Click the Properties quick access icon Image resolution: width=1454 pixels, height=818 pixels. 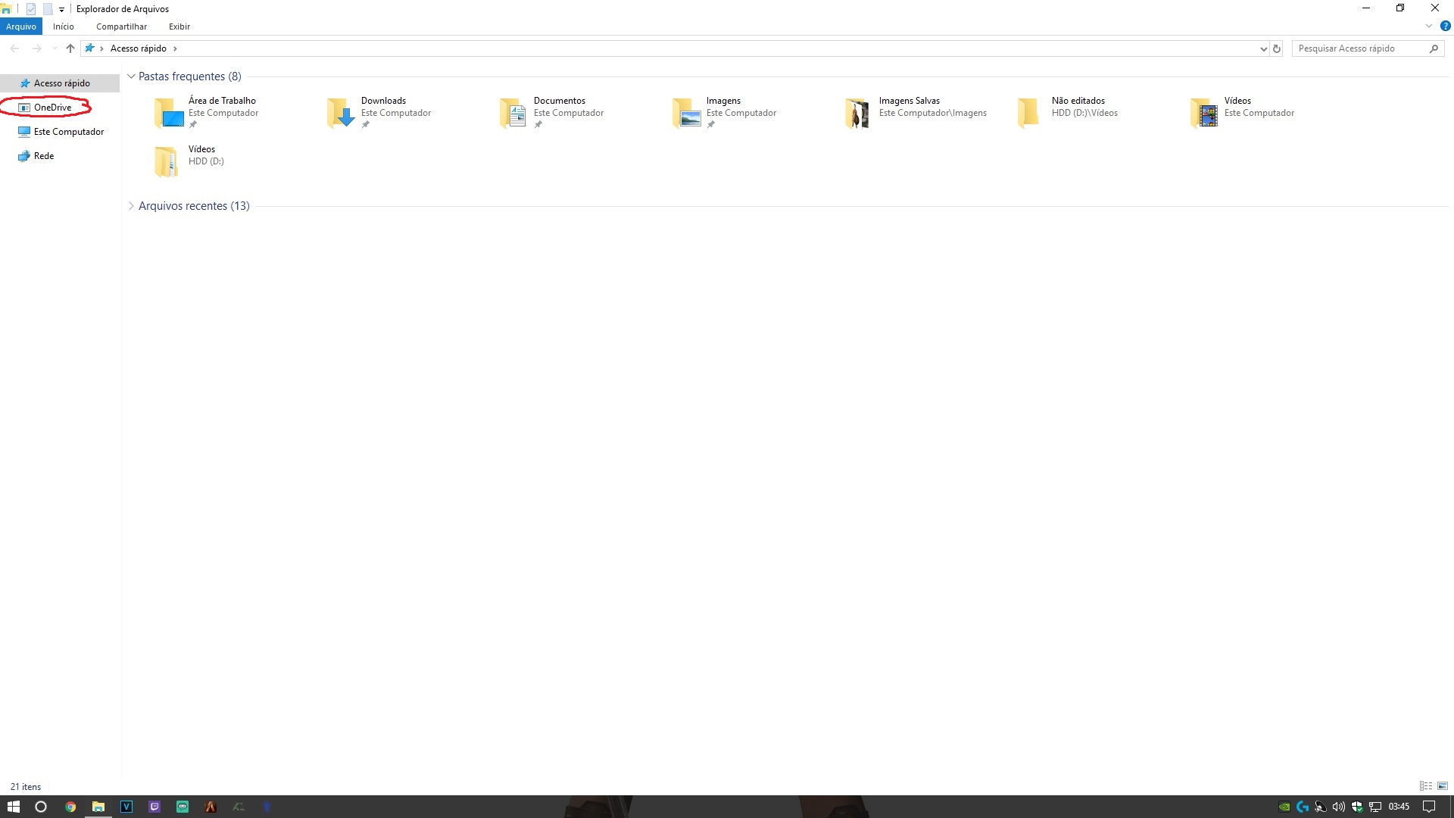pyautogui.click(x=31, y=9)
